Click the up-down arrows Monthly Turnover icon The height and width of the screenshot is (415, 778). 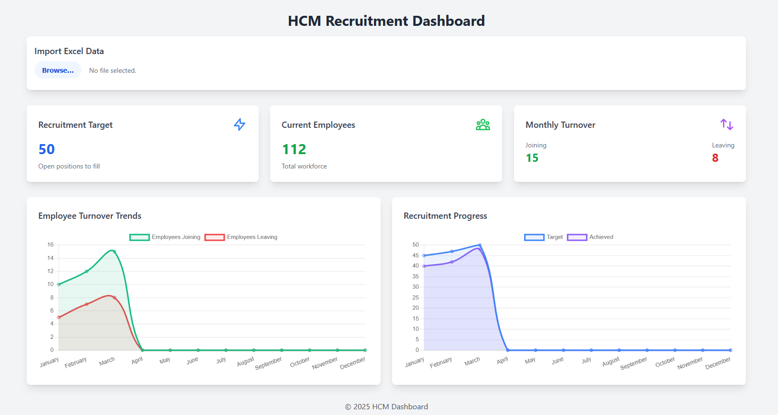point(726,124)
